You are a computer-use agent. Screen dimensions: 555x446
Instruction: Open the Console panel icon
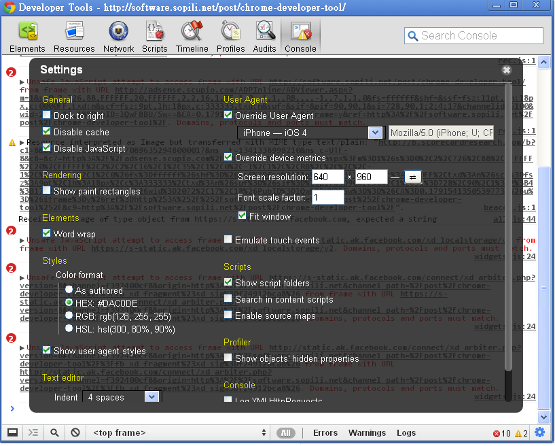point(300,31)
